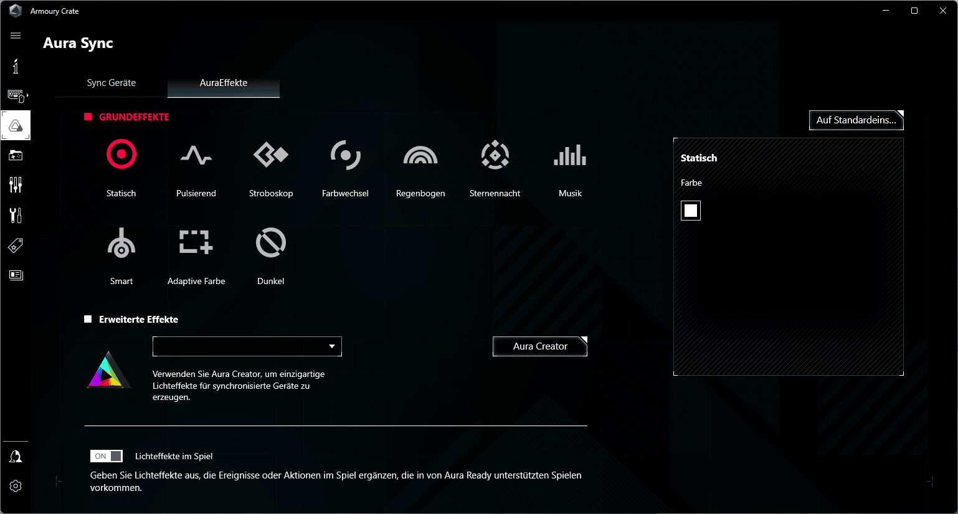The image size is (958, 514).
Task: Apply the Regenbogen rainbow effect
Action: (420, 155)
